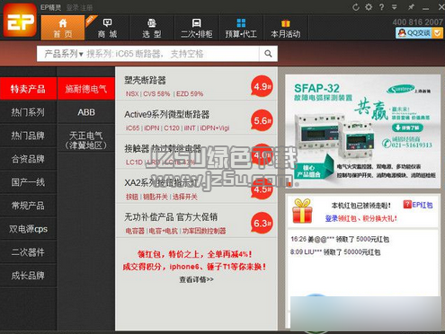Screen dimensions: 445x334
Task: Click the 登录领红包、积分换大礼 link
Action: 360,218
